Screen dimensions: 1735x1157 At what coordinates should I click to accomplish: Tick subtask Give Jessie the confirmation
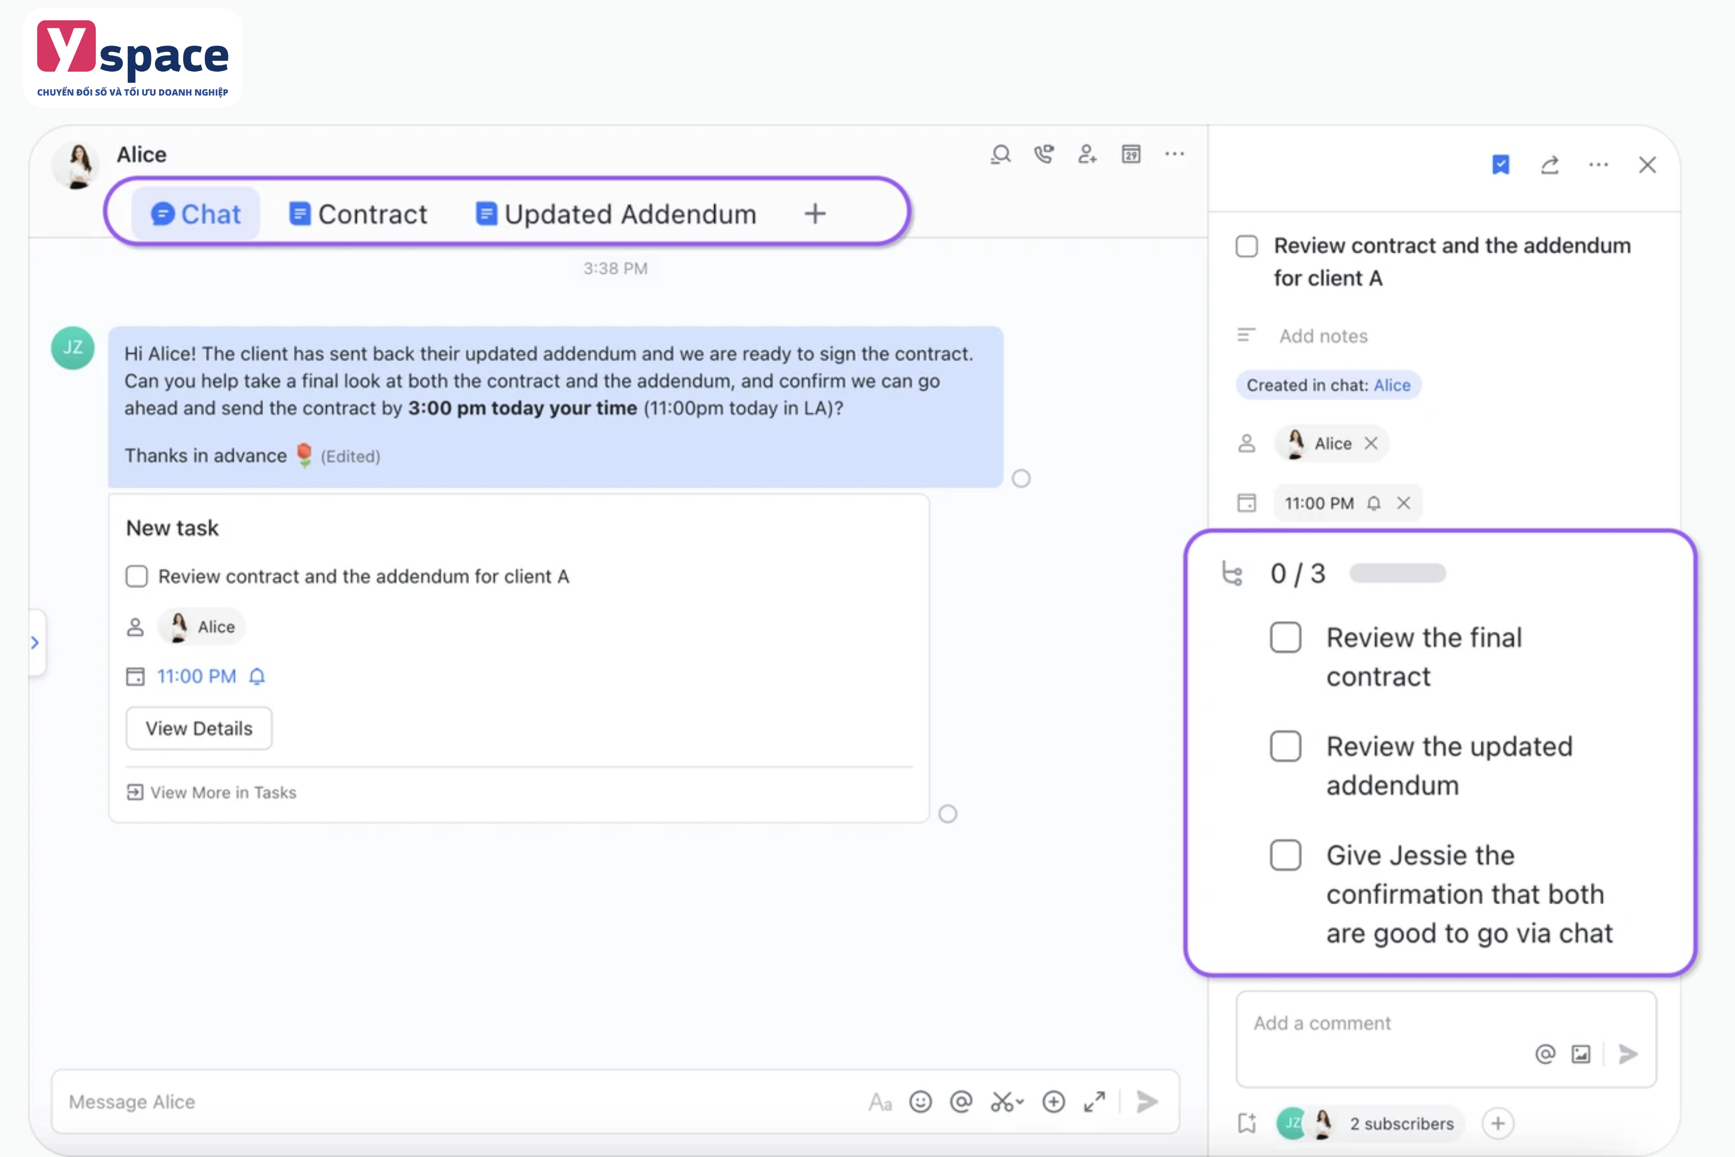1286,855
